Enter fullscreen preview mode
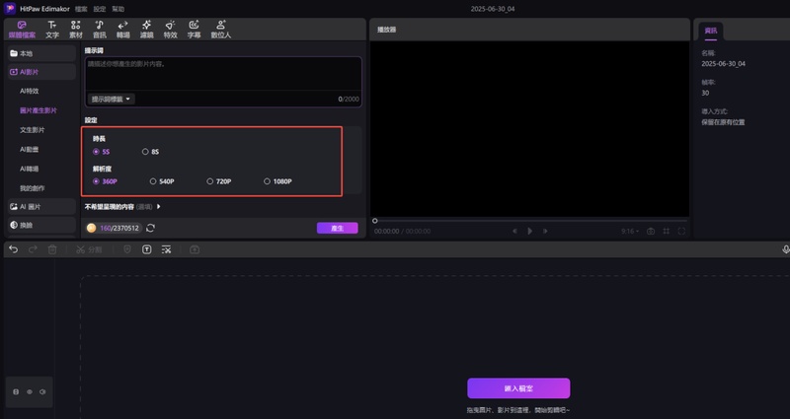The width and height of the screenshot is (790, 419). point(681,231)
